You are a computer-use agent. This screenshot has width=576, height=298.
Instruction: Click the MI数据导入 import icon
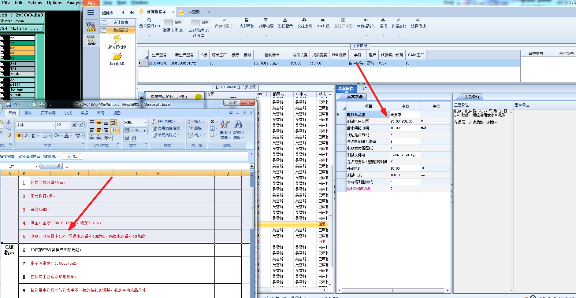click(366, 20)
